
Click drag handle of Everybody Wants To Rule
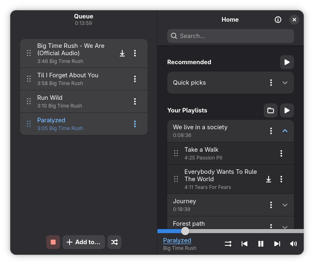coord(176,179)
